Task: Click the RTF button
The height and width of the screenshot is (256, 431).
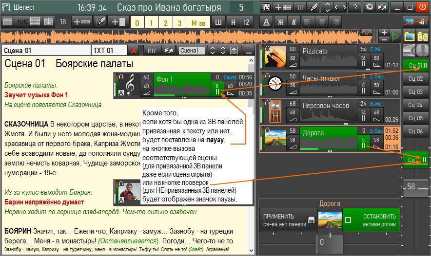Action: pos(152,51)
